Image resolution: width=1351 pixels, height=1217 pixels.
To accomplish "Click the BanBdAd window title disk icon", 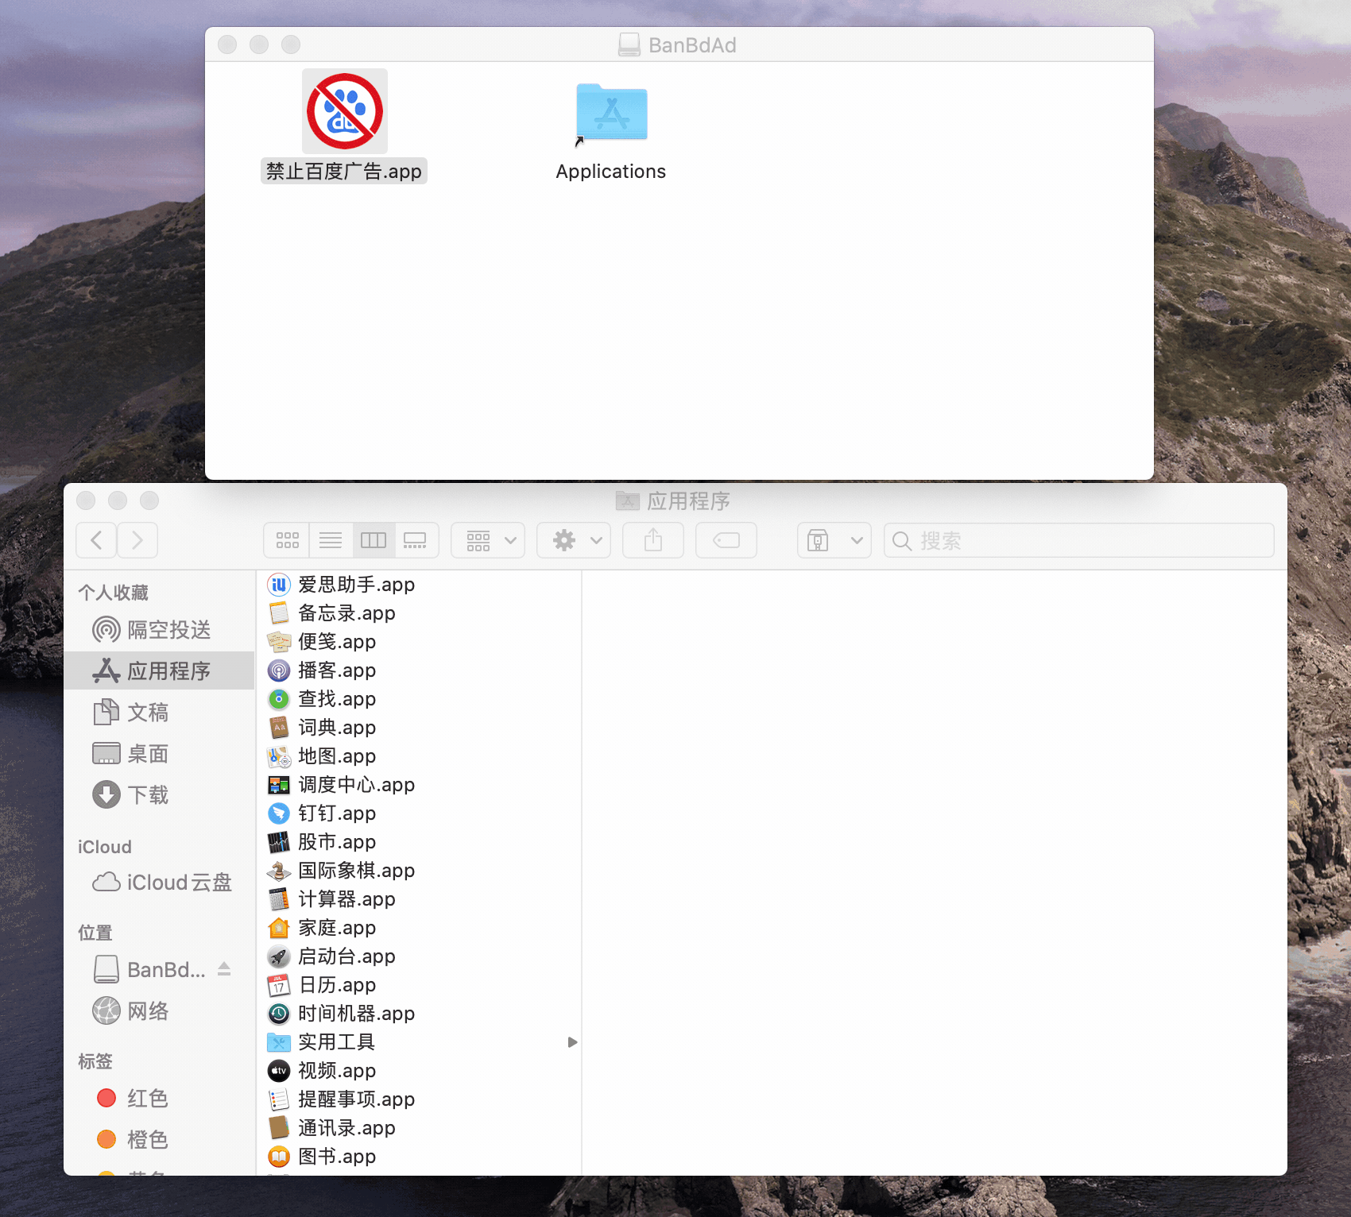I will pos(629,44).
